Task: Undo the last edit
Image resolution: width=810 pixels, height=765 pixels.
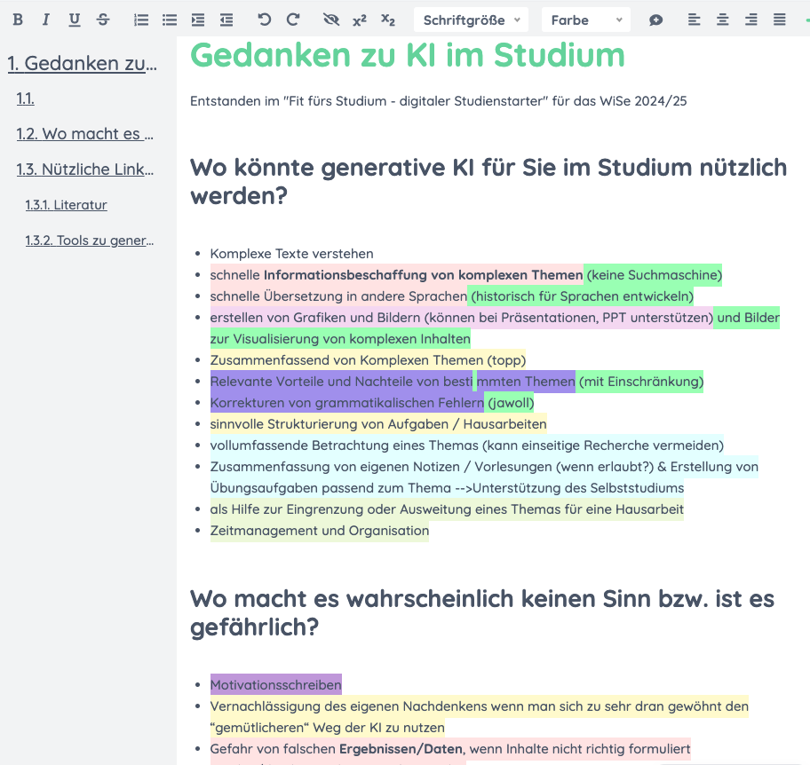Action: click(264, 20)
